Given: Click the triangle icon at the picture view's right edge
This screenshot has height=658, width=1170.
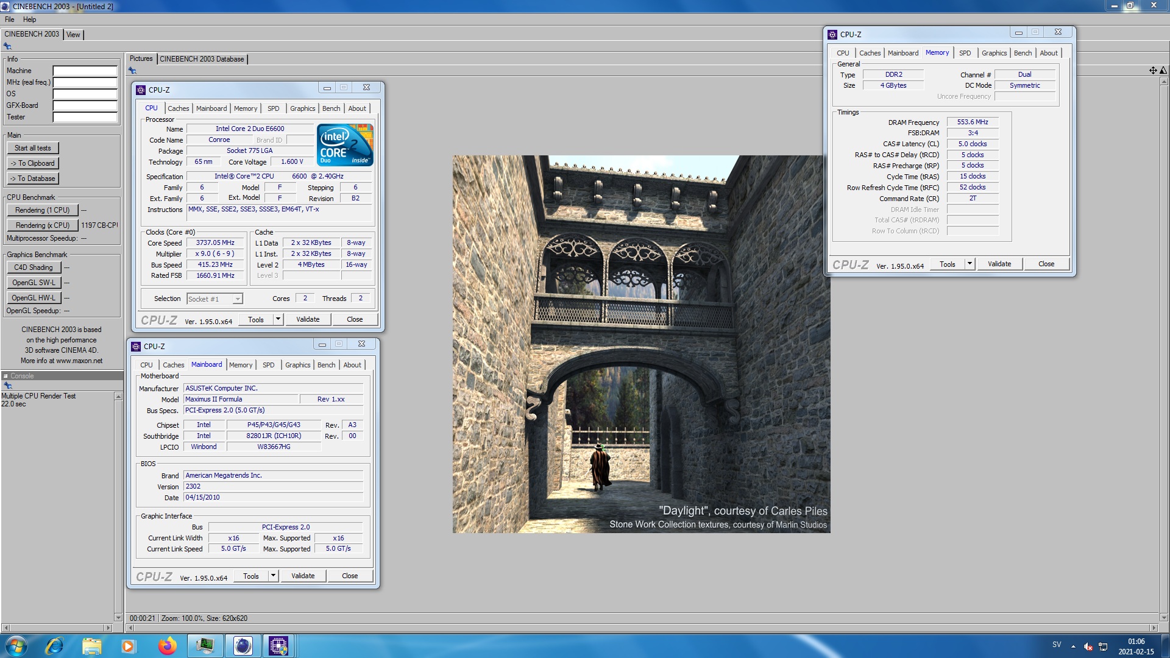Looking at the screenshot, I should (x=1163, y=71).
